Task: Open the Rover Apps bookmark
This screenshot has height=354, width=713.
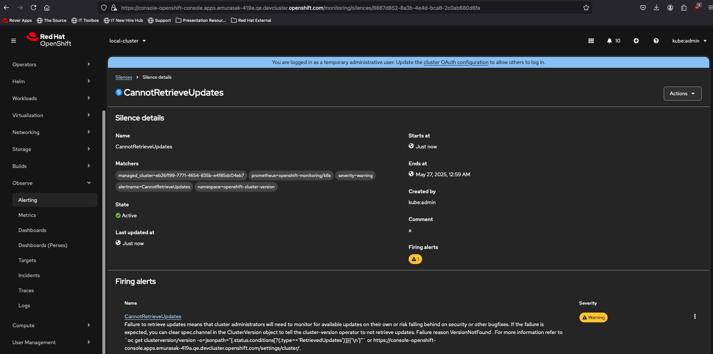Action: tap(17, 20)
